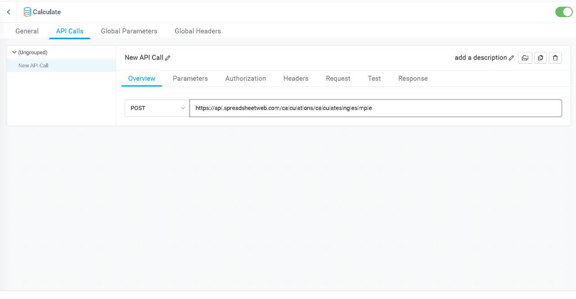Click the back arrow to exit Calculate service
Image resolution: width=576 pixels, height=299 pixels.
pos(8,12)
